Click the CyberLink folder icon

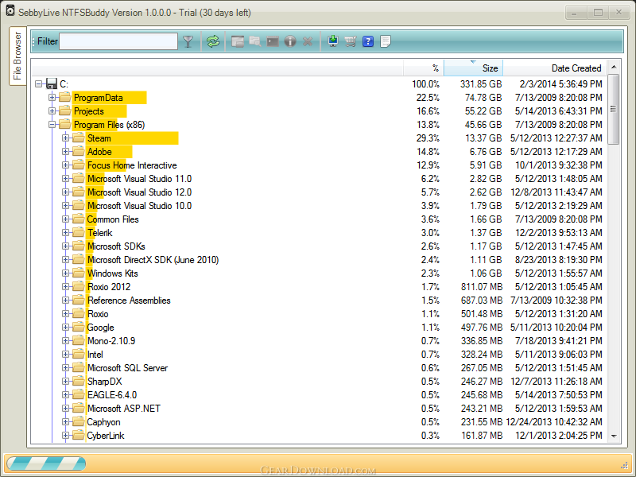[78, 436]
